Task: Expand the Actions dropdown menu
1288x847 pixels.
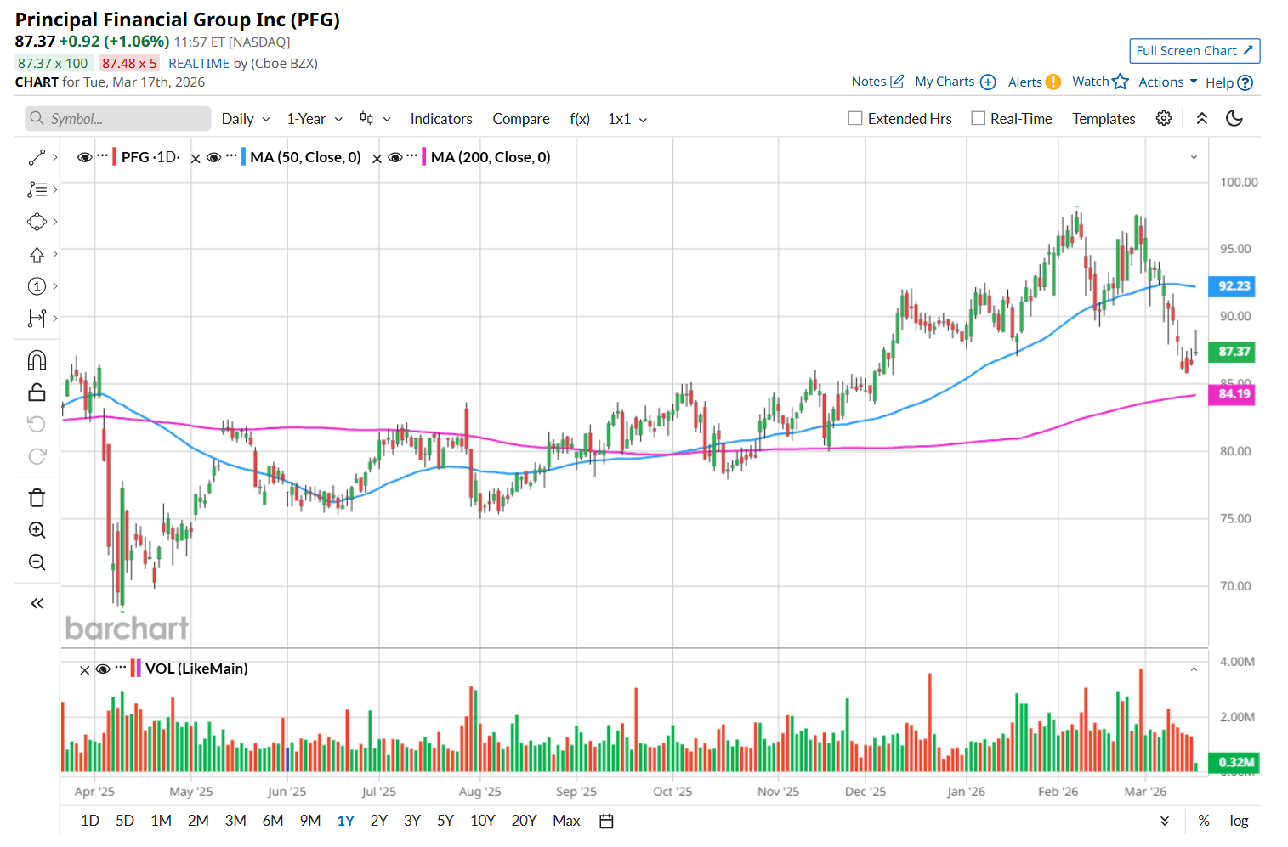Action: 1167,82
